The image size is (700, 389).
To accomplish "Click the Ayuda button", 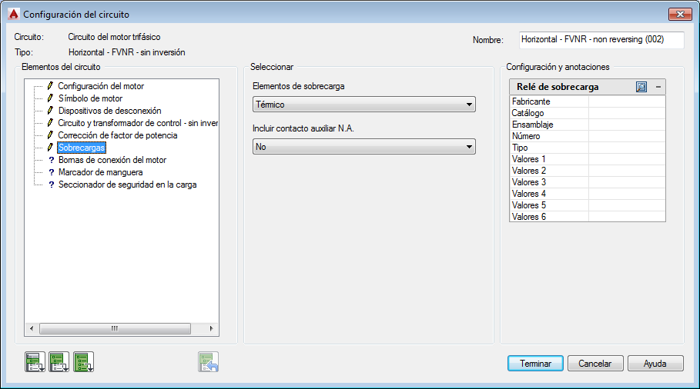I will tap(655, 364).
